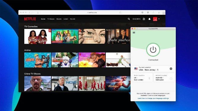
Task: Open Netflix search via magnifier icon
Action: click(x=129, y=19)
